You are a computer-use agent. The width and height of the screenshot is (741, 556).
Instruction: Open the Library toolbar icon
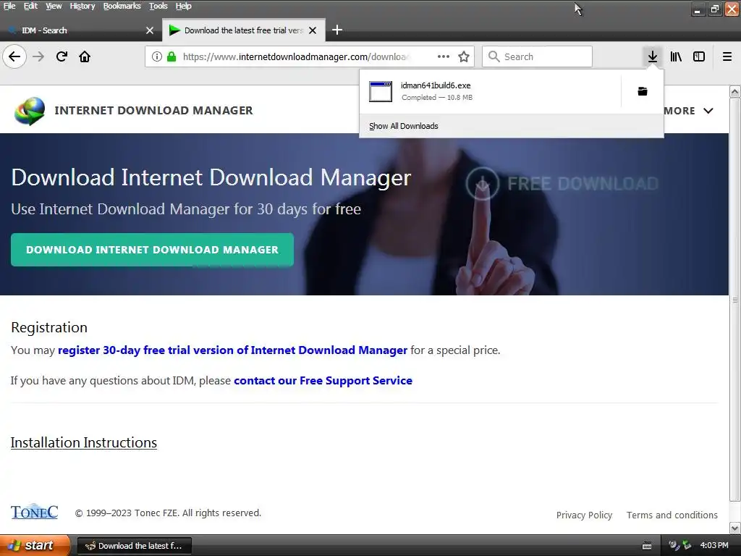[x=676, y=56]
